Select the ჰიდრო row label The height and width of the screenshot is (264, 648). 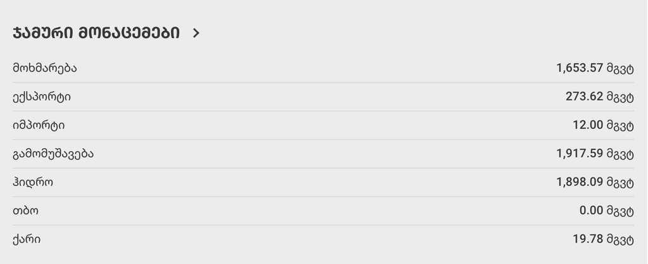click(33, 182)
